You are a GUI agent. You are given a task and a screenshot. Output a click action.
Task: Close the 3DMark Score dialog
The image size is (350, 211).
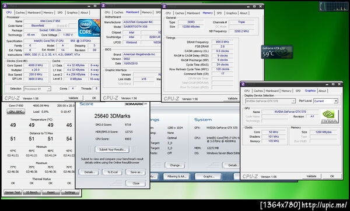pos(136,184)
